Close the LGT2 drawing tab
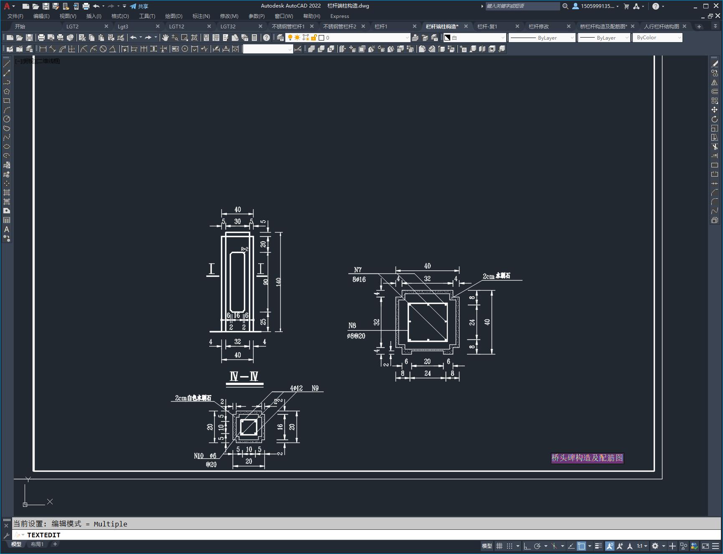This screenshot has width=723, height=554. pos(106,26)
